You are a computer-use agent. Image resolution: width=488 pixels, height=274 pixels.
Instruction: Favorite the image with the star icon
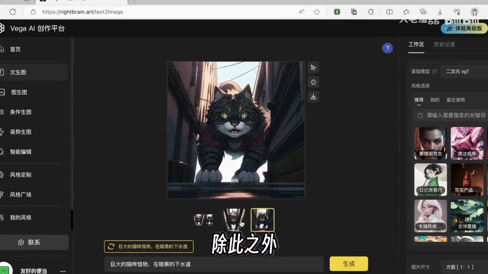point(313,82)
